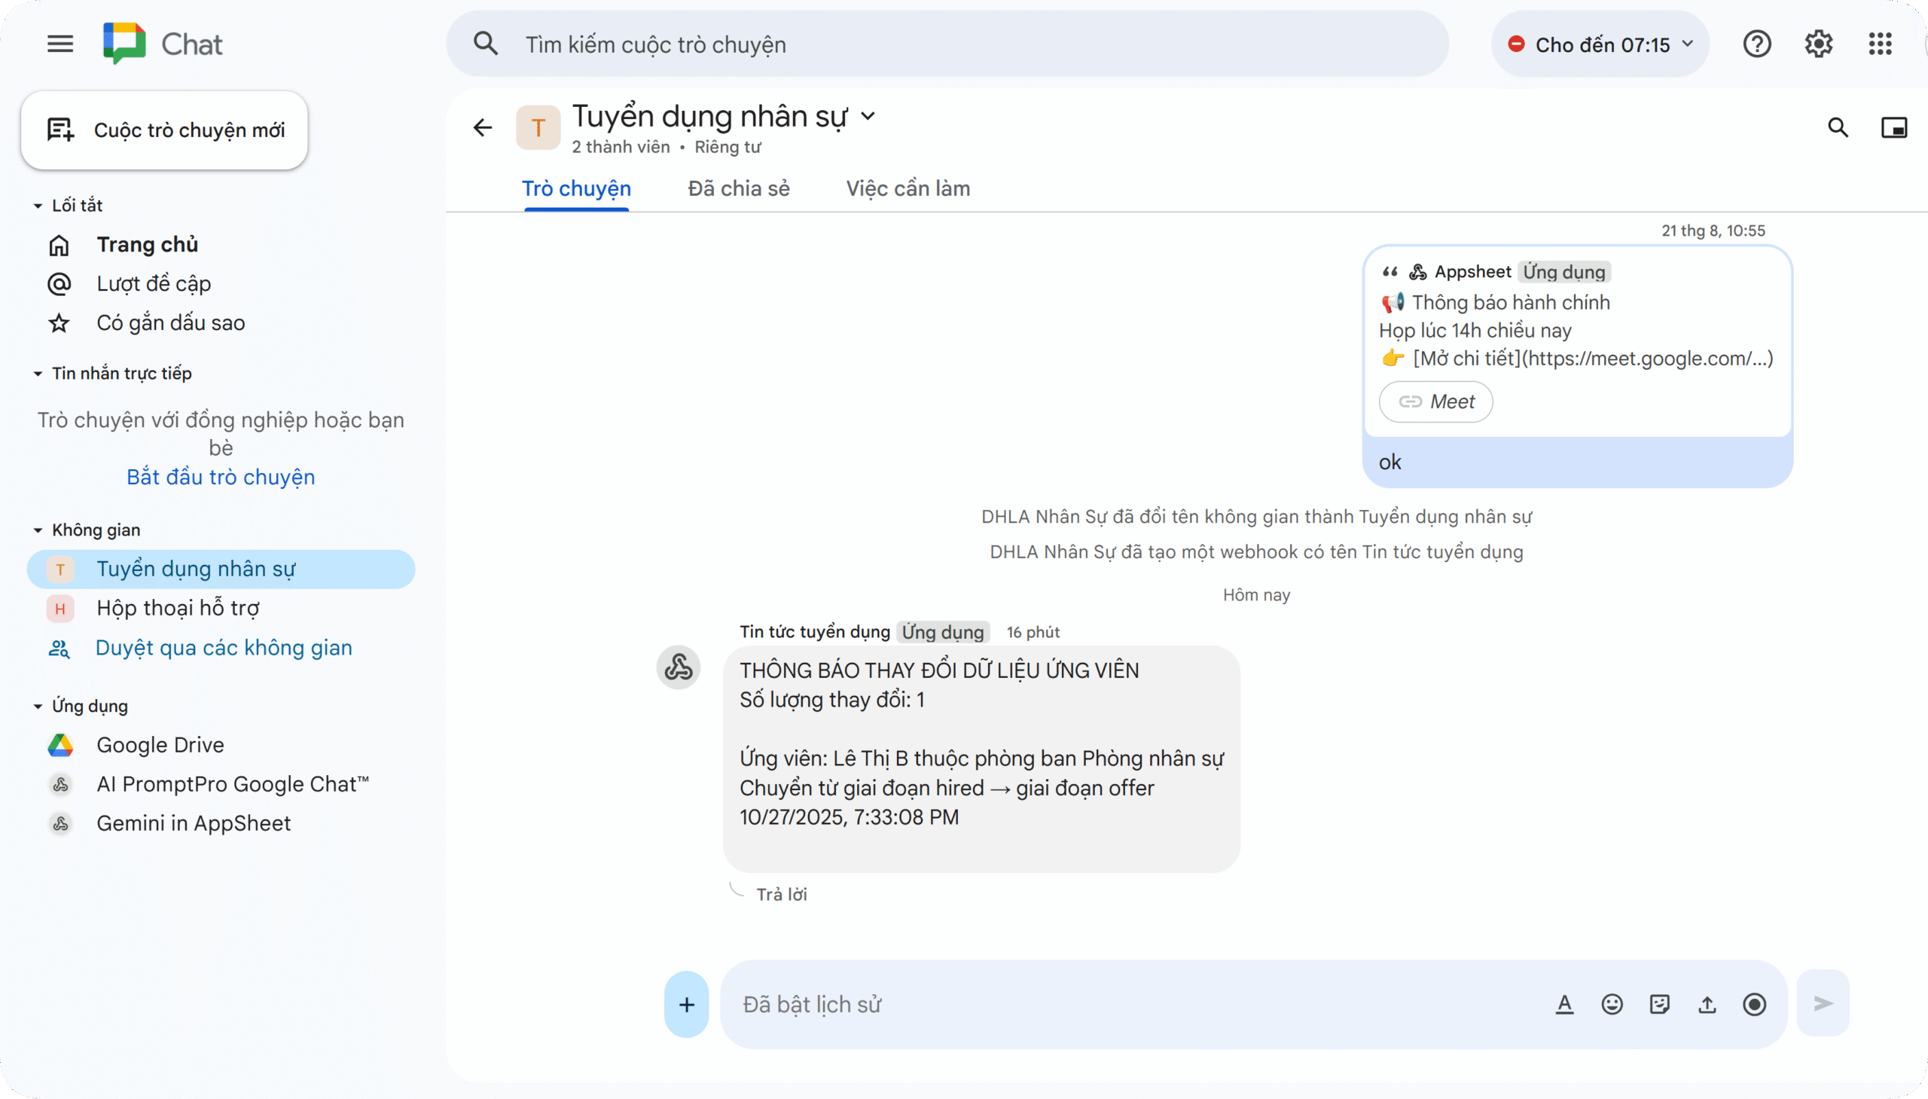Collapse the Không gian section
This screenshot has height=1099, width=1928.
tap(38, 530)
